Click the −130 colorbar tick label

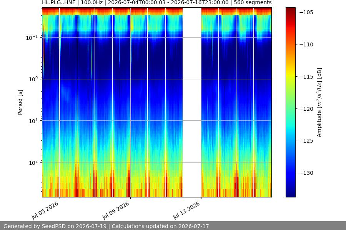point(306,173)
